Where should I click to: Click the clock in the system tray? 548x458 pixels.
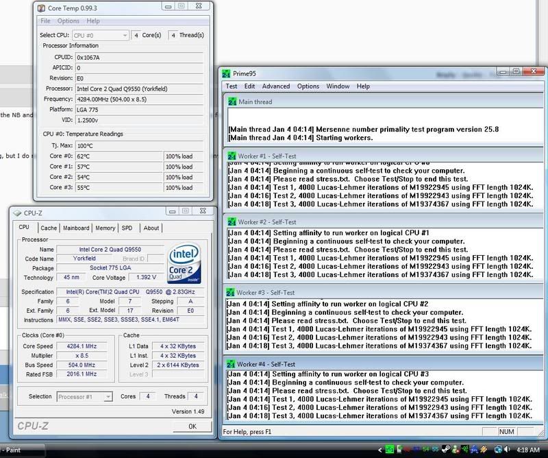coord(529,449)
